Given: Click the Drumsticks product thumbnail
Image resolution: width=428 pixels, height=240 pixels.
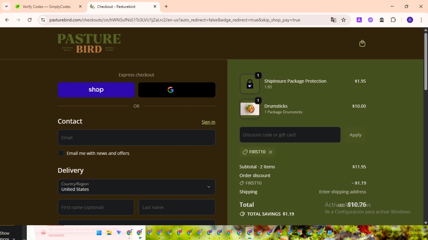Looking at the screenshot, I should [x=250, y=109].
